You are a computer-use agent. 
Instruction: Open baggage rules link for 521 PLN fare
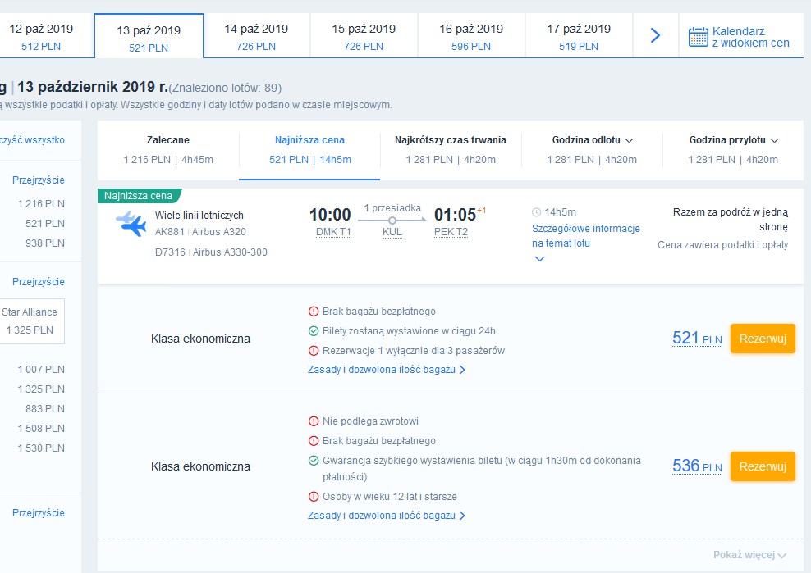tap(387, 370)
